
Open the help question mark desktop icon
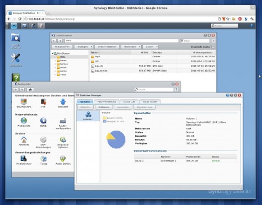[16, 78]
